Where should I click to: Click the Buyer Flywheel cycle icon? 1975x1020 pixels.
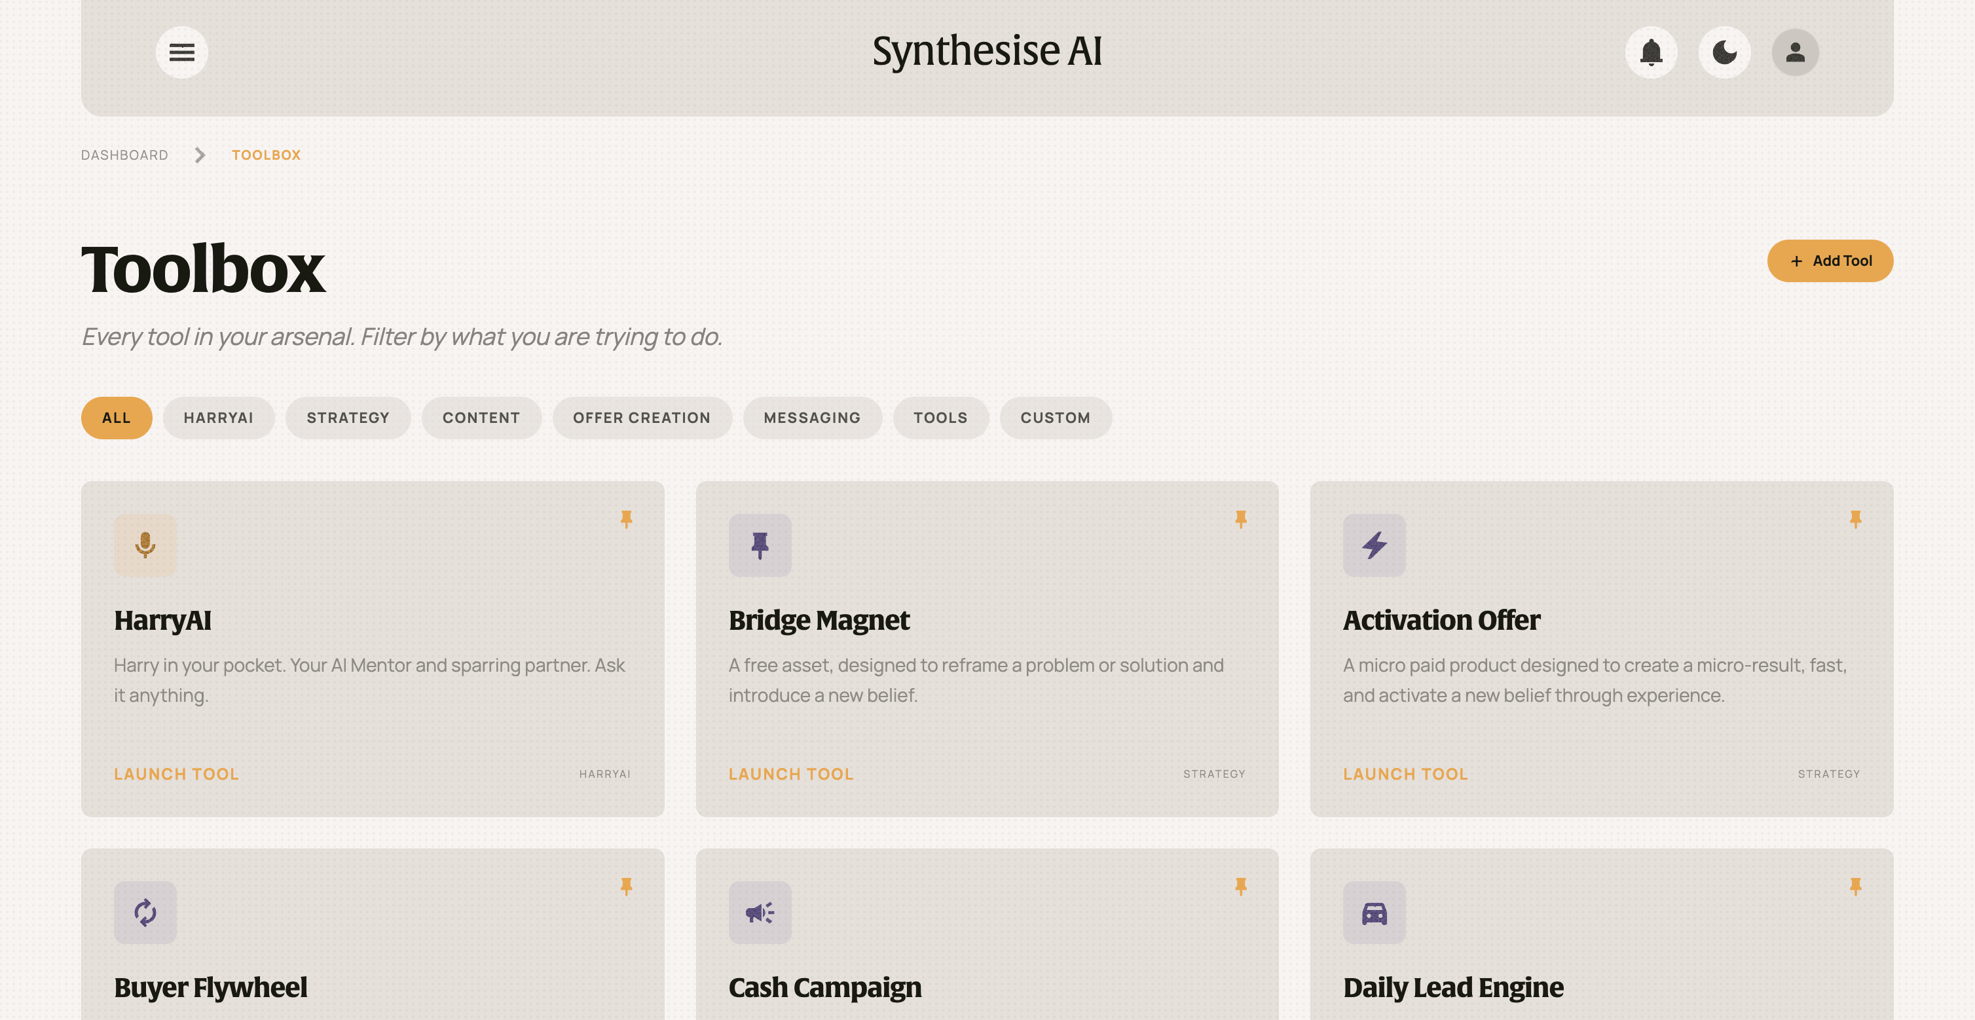pos(145,912)
